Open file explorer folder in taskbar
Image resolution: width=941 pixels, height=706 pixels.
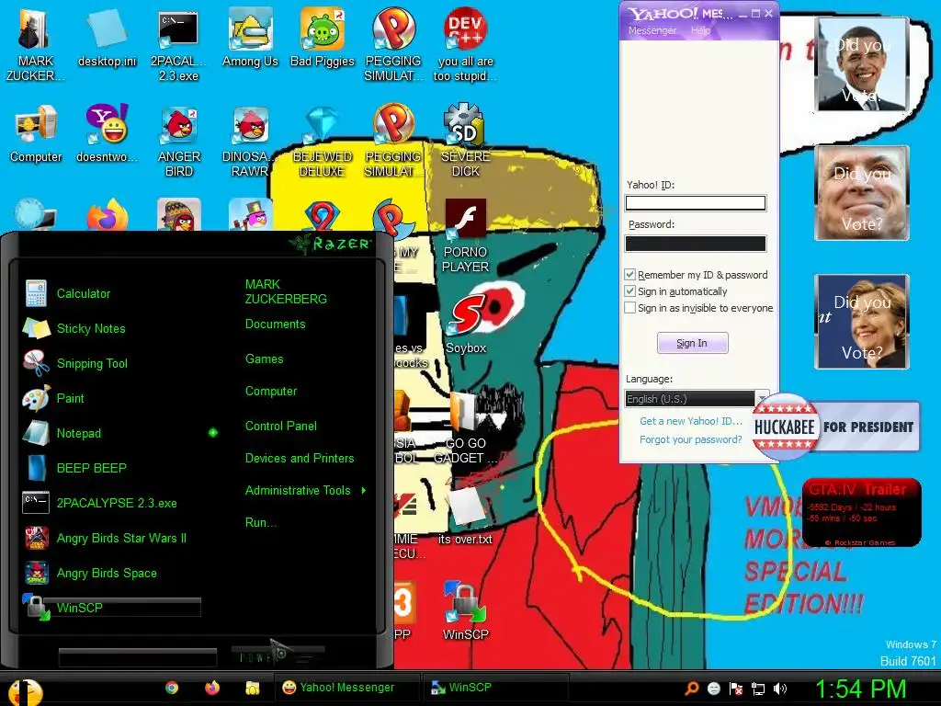pyautogui.click(x=253, y=688)
